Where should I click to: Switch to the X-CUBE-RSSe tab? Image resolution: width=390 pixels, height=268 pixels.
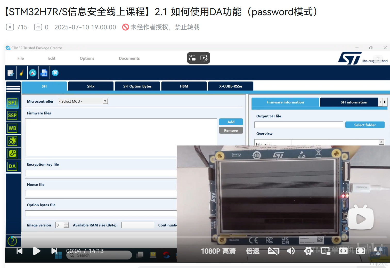click(x=231, y=86)
